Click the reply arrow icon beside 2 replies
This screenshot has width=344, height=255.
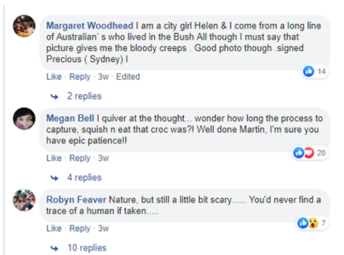tap(55, 97)
